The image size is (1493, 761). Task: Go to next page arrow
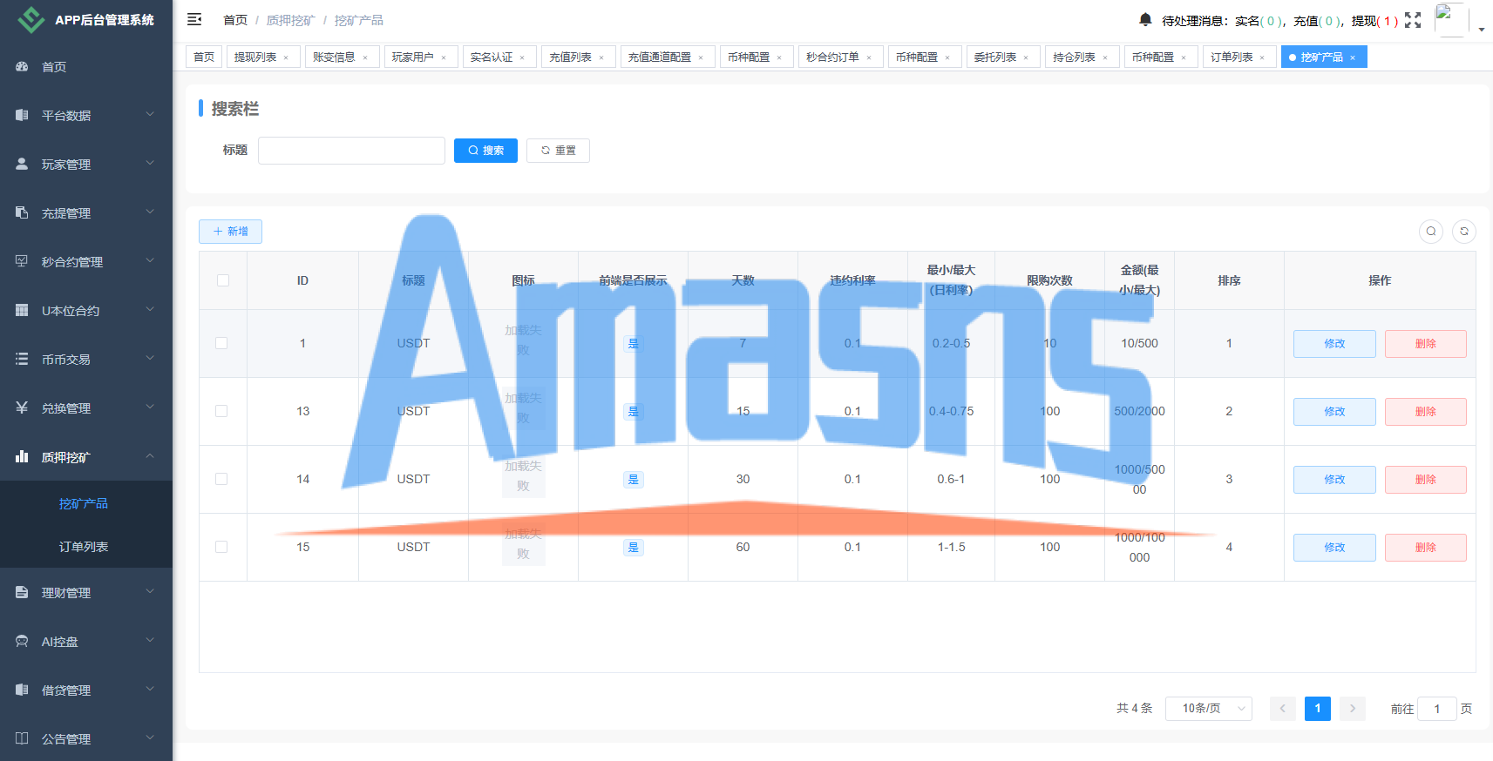click(1353, 709)
